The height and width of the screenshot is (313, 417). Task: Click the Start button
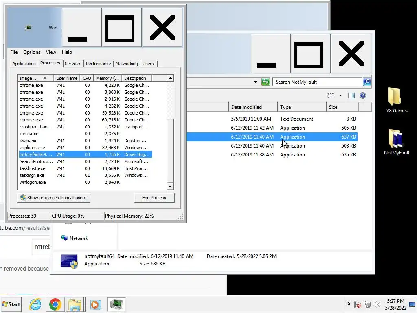point(11,304)
